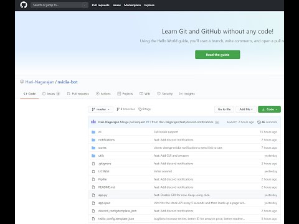
Task: Open the 46 commits history link
Action: 267,122
